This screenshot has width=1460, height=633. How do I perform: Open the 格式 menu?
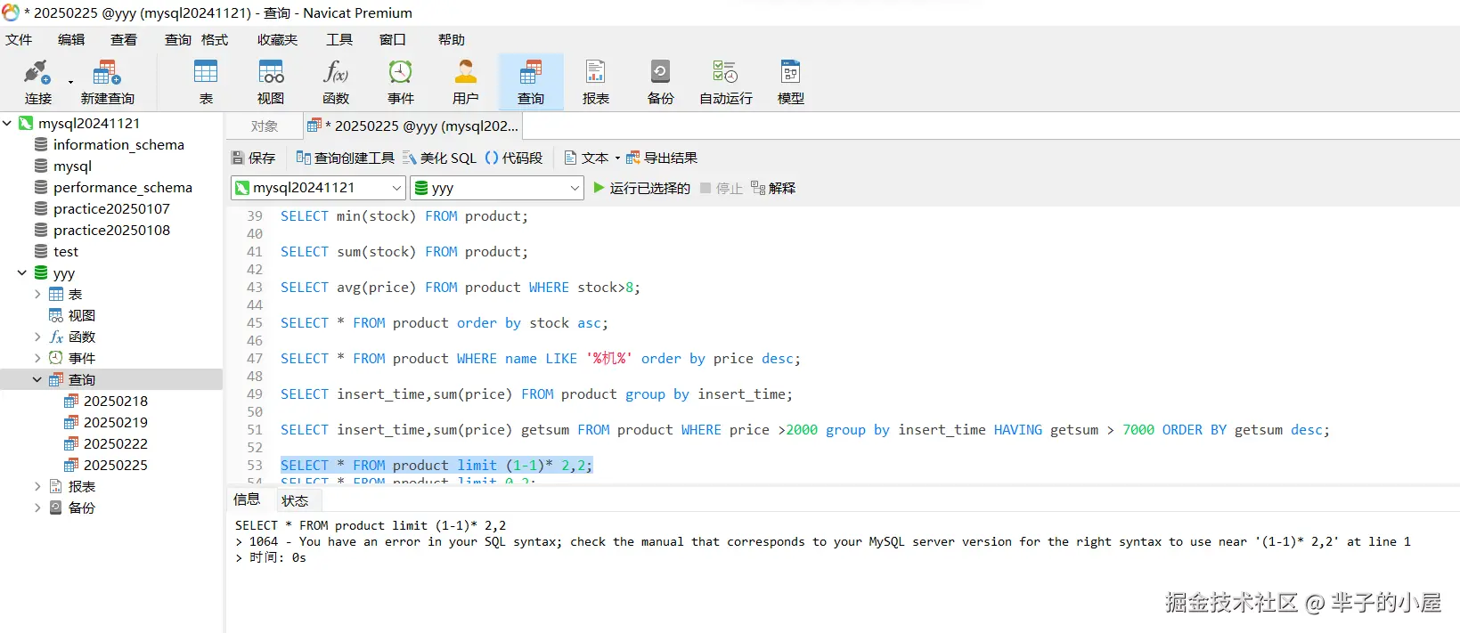coord(215,39)
